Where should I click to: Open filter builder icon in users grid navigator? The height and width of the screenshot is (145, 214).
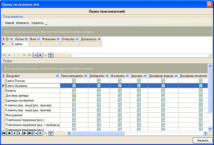pos(51,55)
